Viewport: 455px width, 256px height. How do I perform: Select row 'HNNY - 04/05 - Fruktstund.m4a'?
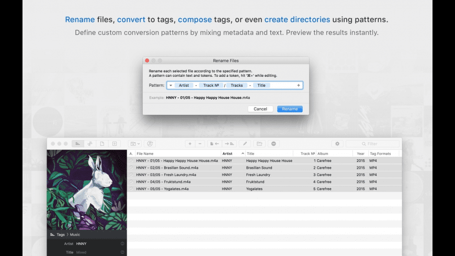click(x=264, y=182)
